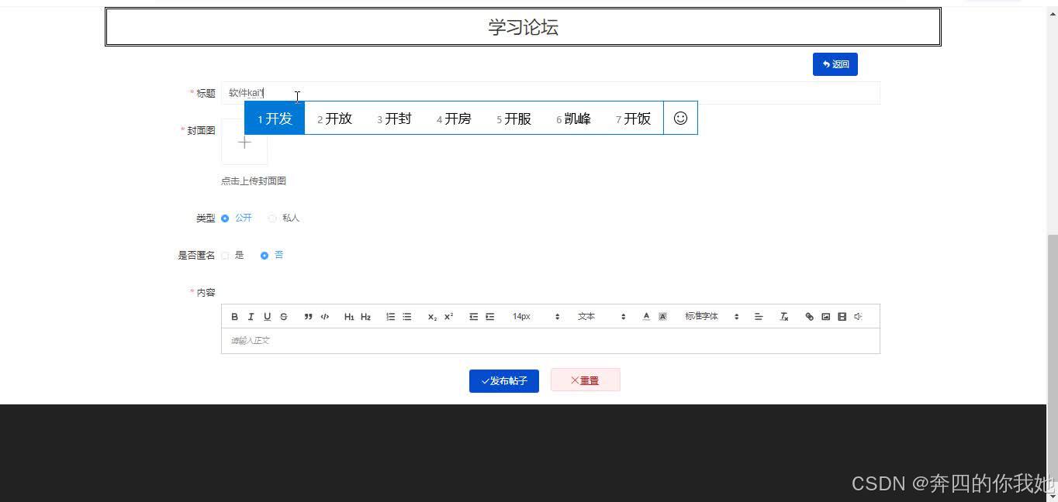
Task: Pick IME candidate 5 开服
Action: point(513,119)
